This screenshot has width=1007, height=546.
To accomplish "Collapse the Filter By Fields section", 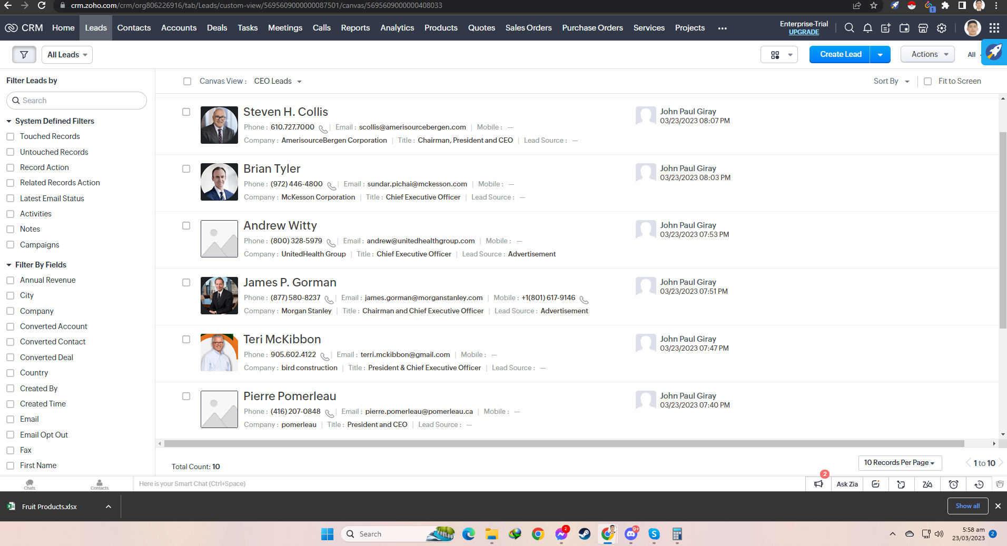I will click(9, 265).
